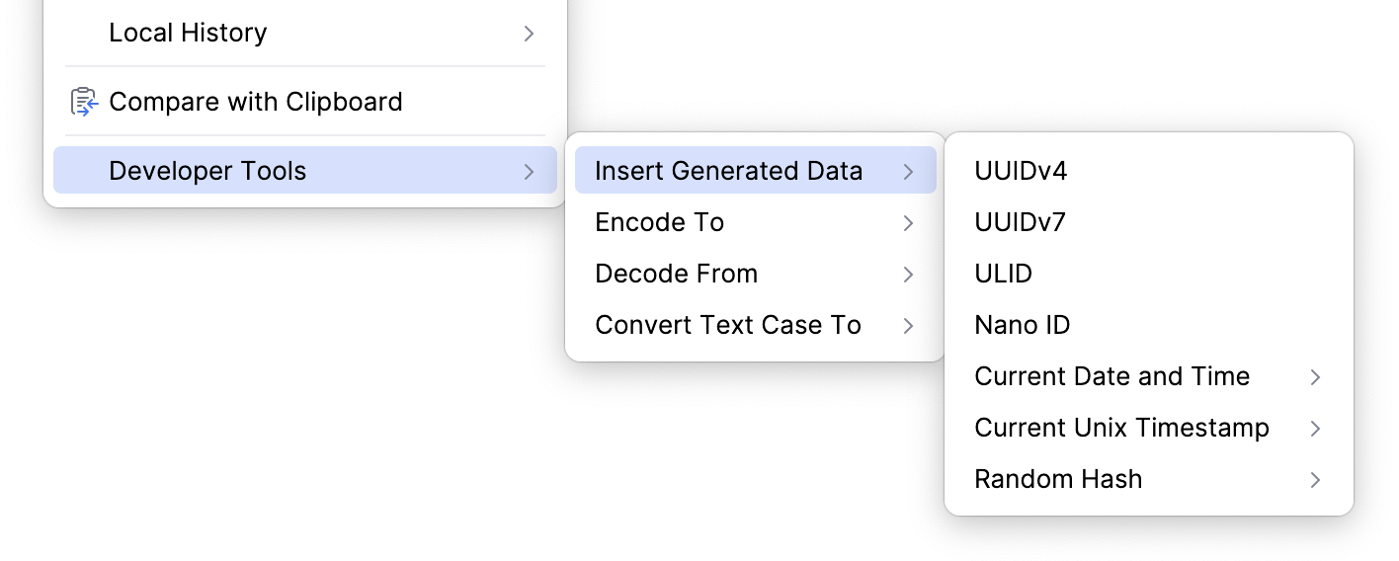The height and width of the screenshot is (561, 1399).
Task: Insert a generated ULID
Action: click(x=1003, y=274)
